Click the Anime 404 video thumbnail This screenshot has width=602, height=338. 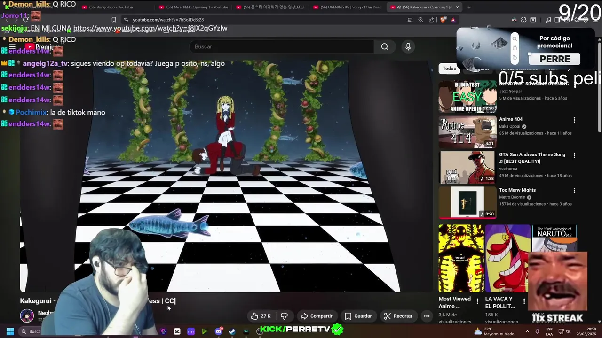(x=467, y=132)
